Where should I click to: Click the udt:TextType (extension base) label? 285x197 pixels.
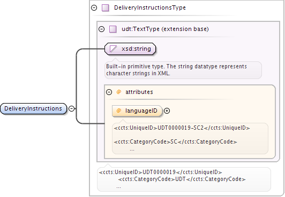pyautogui.click(x=165, y=29)
